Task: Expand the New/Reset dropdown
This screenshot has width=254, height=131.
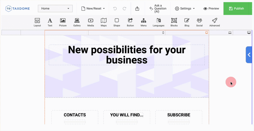Action: point(93,9)
